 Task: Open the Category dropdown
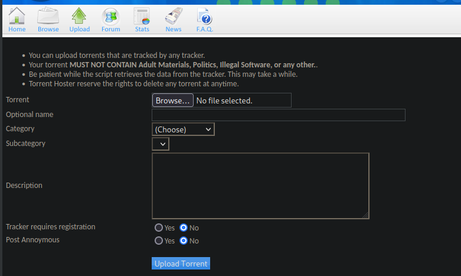[x=183, y=129]
